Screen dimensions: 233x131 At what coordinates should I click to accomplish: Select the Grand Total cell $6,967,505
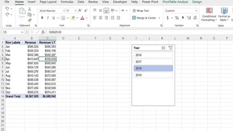click(32, 96)
